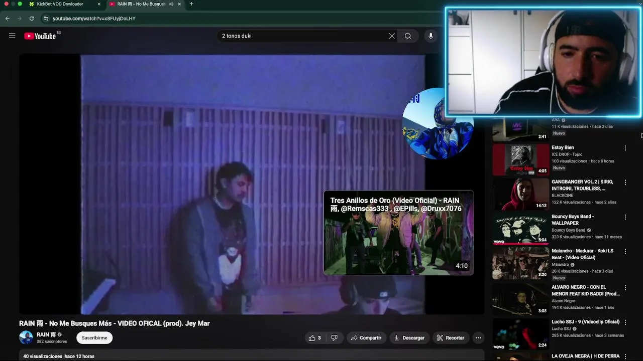Open Estoy Bien video title
Screen dimensions: 643x361
point(563,148)
